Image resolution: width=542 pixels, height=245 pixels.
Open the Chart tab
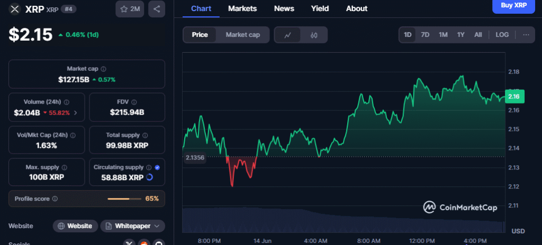201,8
